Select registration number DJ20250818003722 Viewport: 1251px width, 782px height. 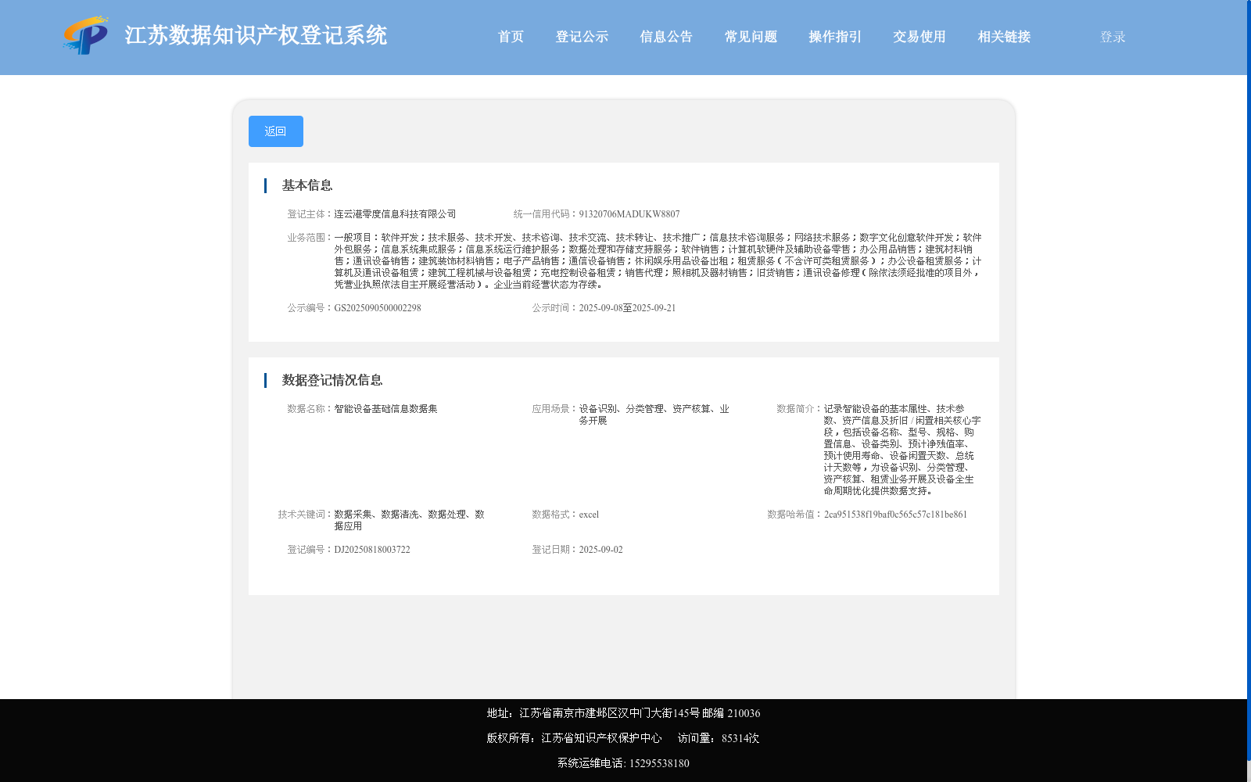click(x=372, y=550)
